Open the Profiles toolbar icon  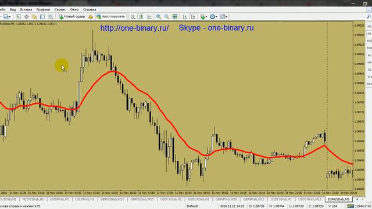pyautogui.click(x=6, y=17)
